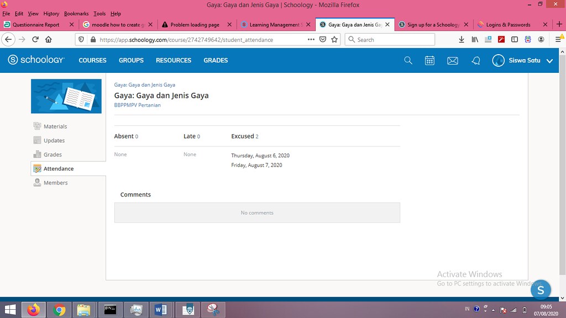566x318 pixels.
Task: Toggle Firefox sidebar view icon
Action: (515, 40)
